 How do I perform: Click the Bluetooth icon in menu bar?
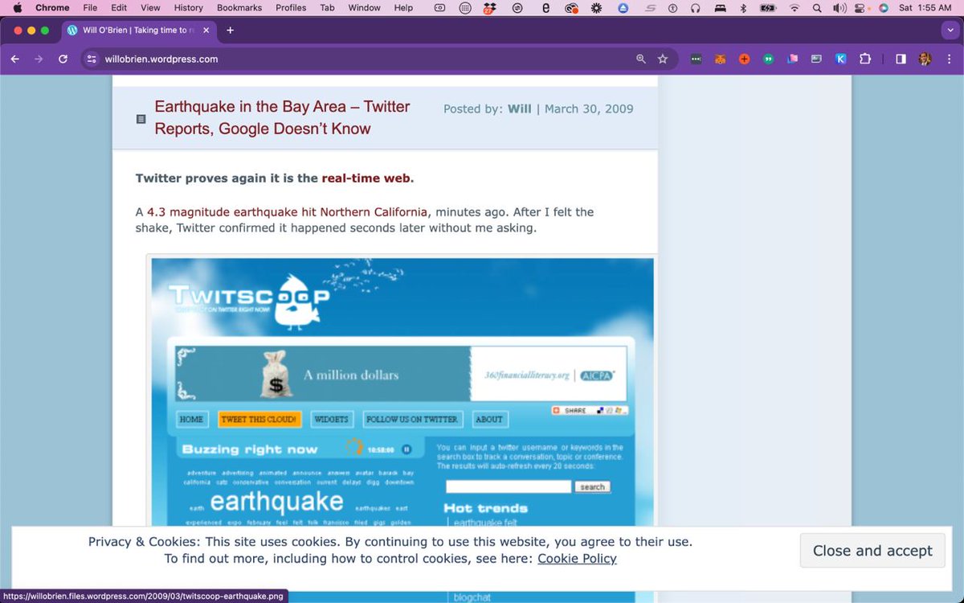(x=743, y=8)
